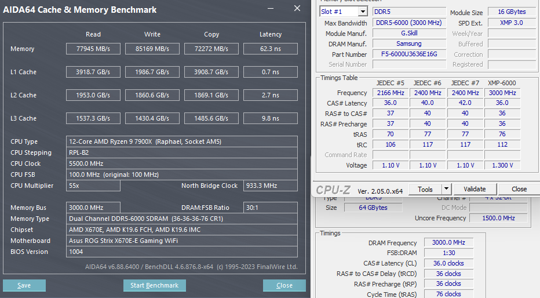
Task: Click the Chipset AMD X670E field
Action: [182, 230]
